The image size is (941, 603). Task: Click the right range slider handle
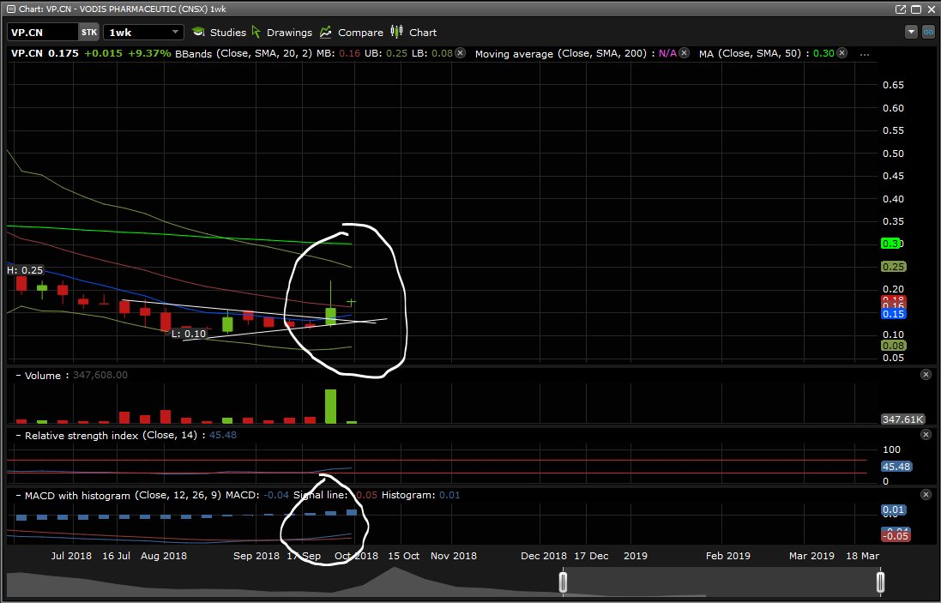[880, 582]
